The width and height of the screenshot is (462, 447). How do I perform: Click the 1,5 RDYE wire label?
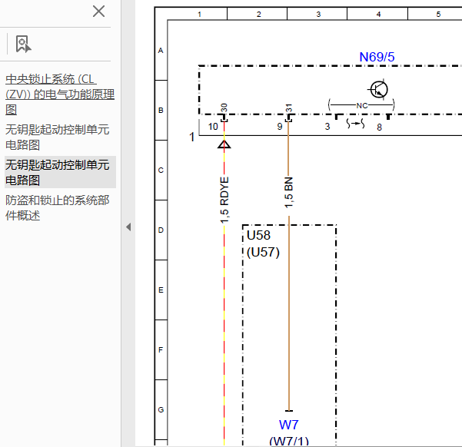224,200
